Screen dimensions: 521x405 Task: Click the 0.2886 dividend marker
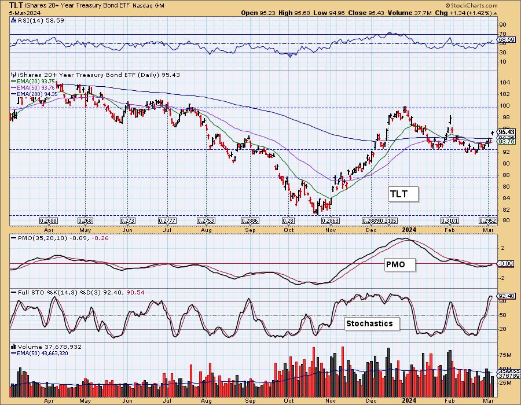click(250, 221)
